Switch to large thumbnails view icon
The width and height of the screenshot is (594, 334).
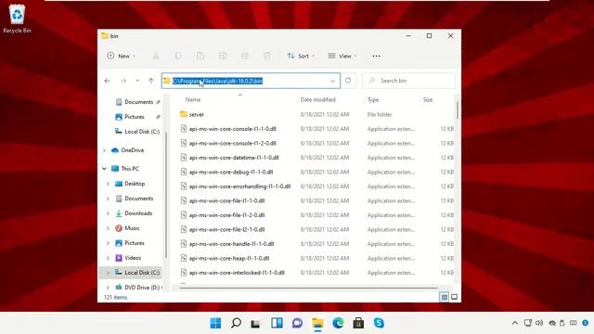[454, 297]
